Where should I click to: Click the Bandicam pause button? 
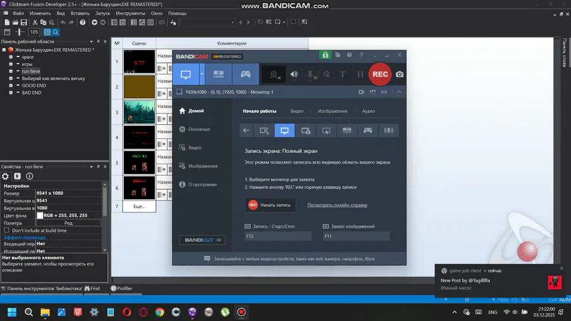(360, 74)
